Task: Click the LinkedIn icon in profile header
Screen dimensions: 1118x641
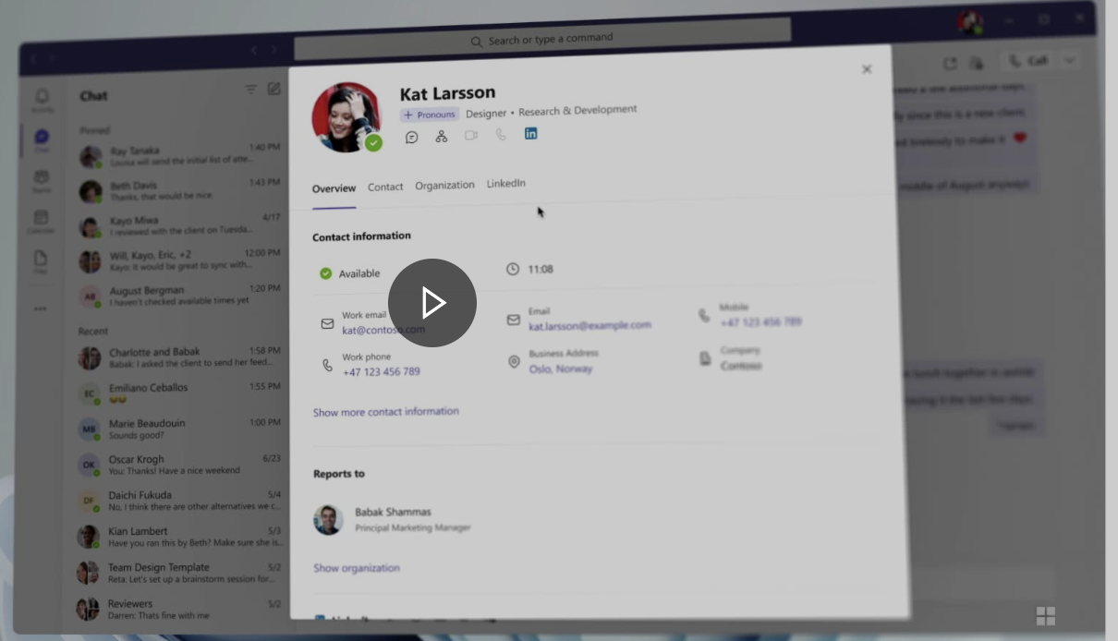Action: click(x=530, y=134)
